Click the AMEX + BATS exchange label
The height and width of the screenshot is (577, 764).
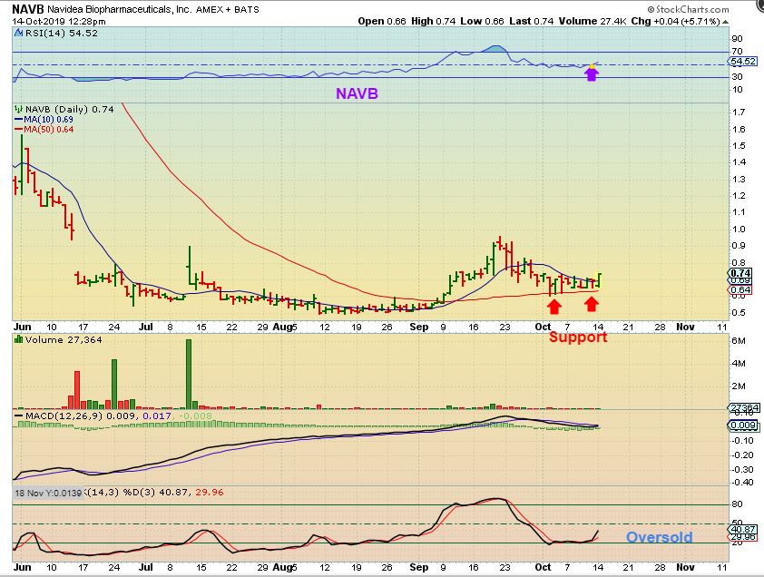(x=228, y=9)
